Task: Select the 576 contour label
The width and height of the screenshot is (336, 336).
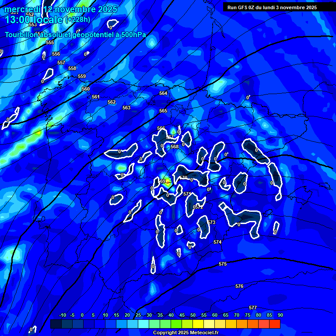Action: pos(239,286)
